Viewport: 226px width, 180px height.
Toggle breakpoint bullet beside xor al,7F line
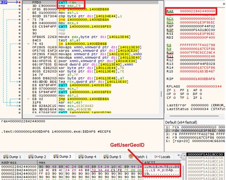[20, 75]
